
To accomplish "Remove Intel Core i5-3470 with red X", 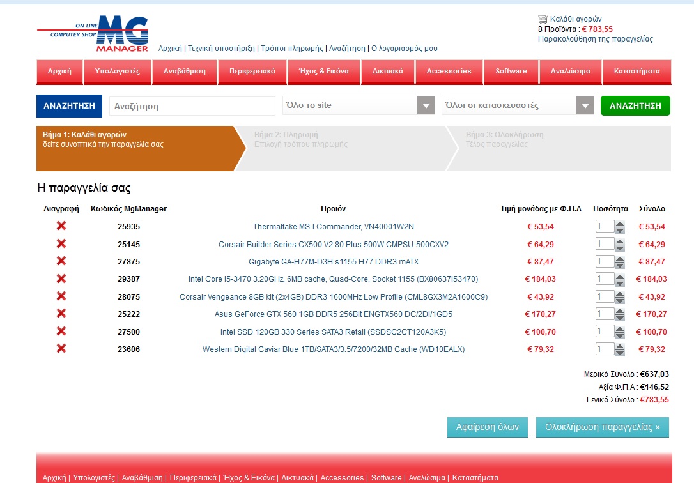I will click(61, 279).
